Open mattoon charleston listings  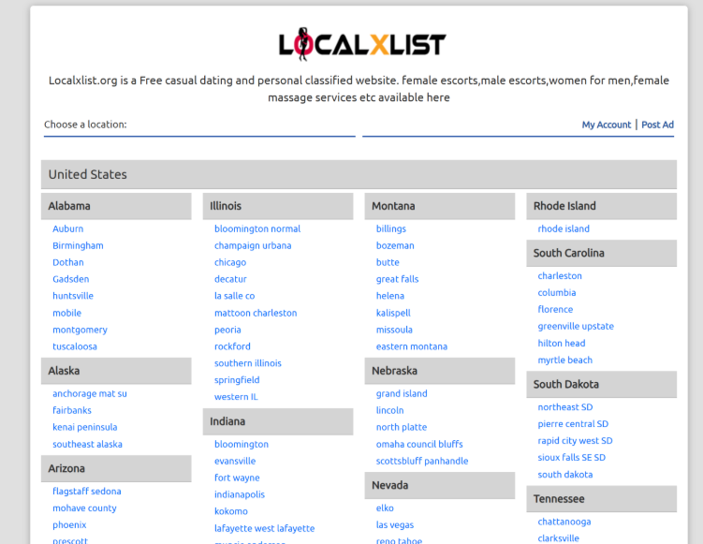[x=256, y=313]
